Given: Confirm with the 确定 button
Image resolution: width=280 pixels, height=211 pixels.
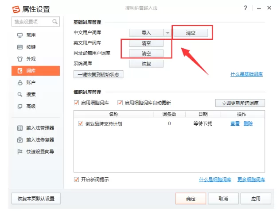Looking at the screenshot, I should (191, 199).
